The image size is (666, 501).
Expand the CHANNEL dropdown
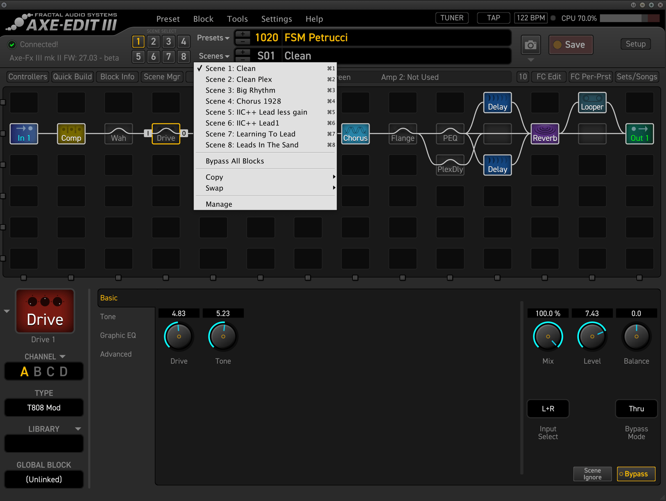pyautogui.click(x=44, y=357)
